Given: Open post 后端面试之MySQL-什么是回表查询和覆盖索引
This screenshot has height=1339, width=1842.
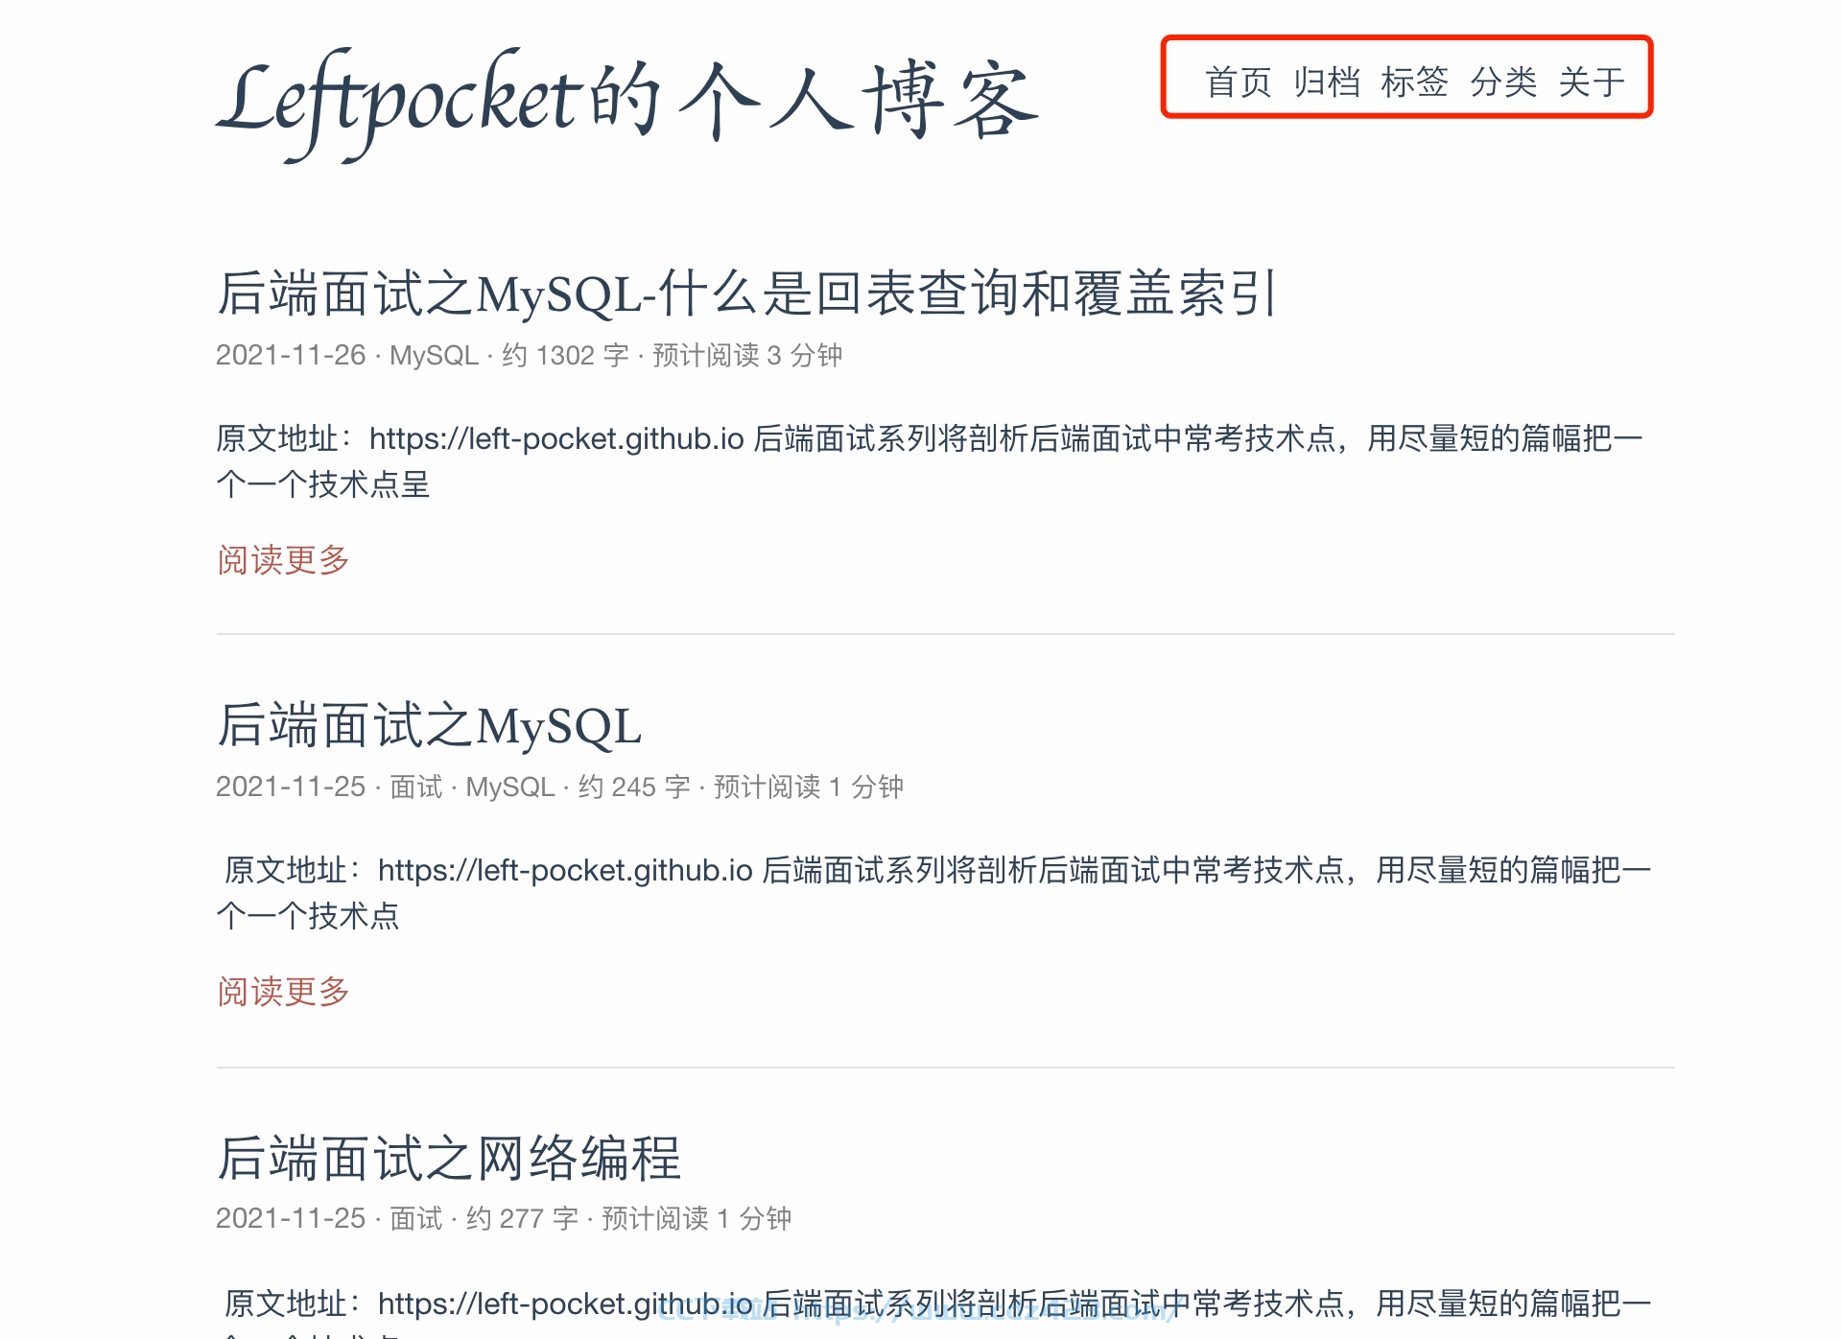Looking at the screenshot, I should [747, 293].
